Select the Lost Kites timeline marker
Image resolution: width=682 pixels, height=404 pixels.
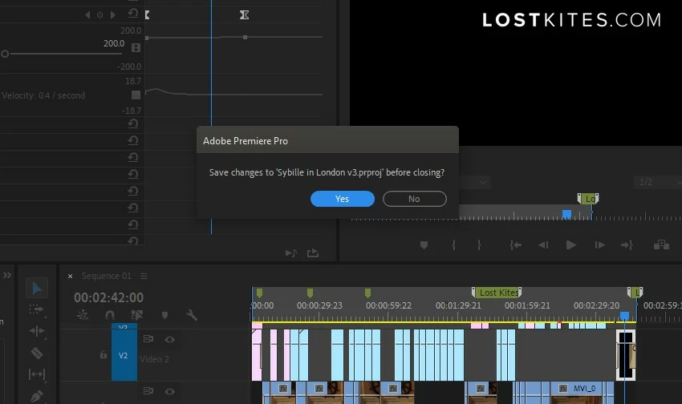point(497,293)
